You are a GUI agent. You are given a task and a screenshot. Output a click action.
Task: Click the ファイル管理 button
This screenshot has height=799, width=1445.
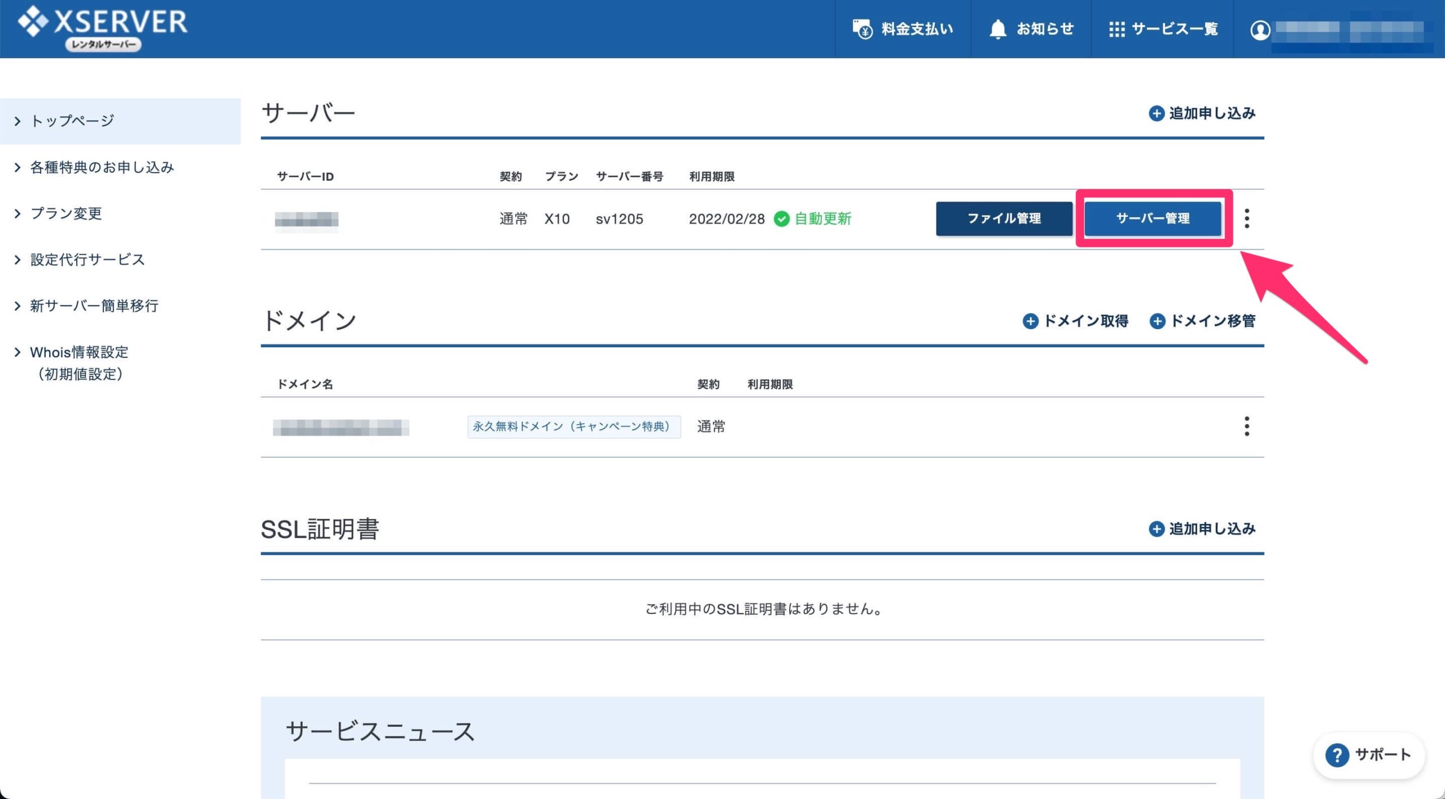pos(1004,219)
